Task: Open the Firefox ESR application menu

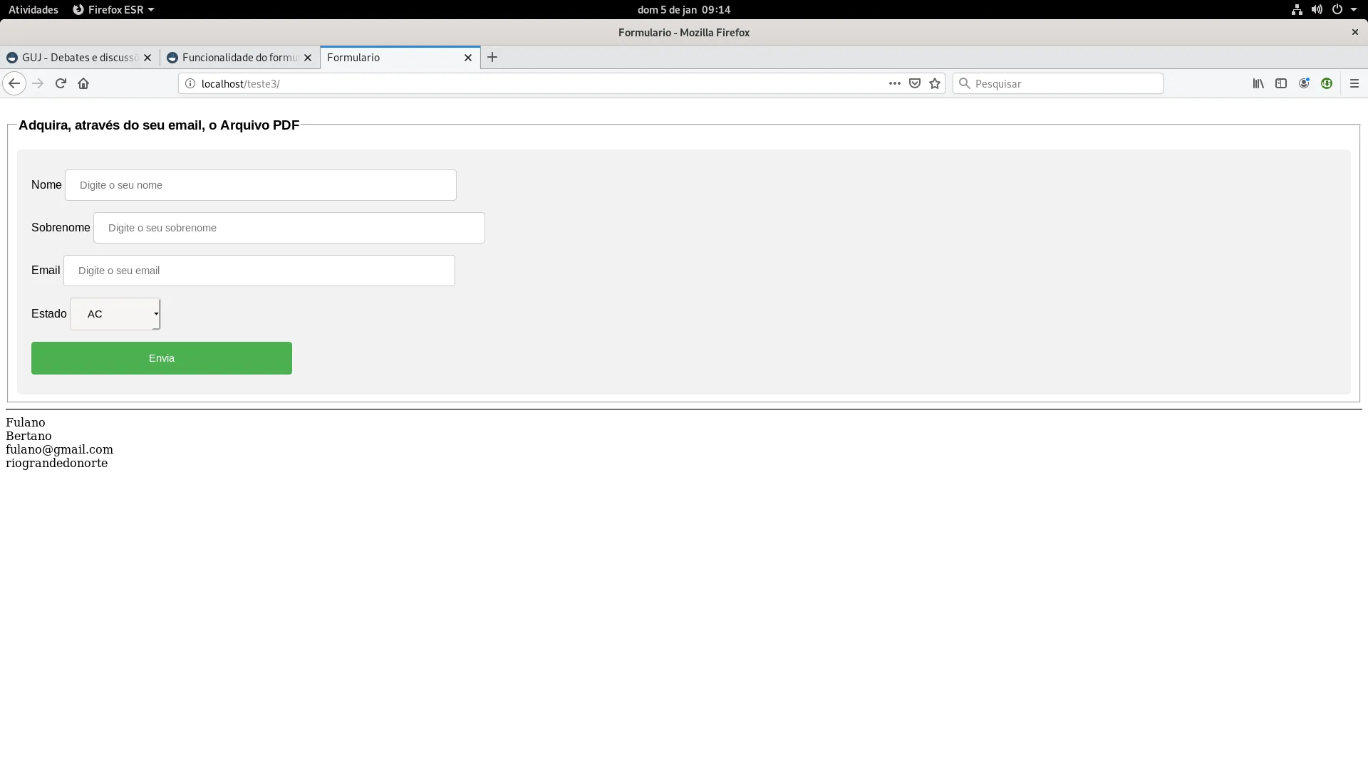Action: coord(114,9)
